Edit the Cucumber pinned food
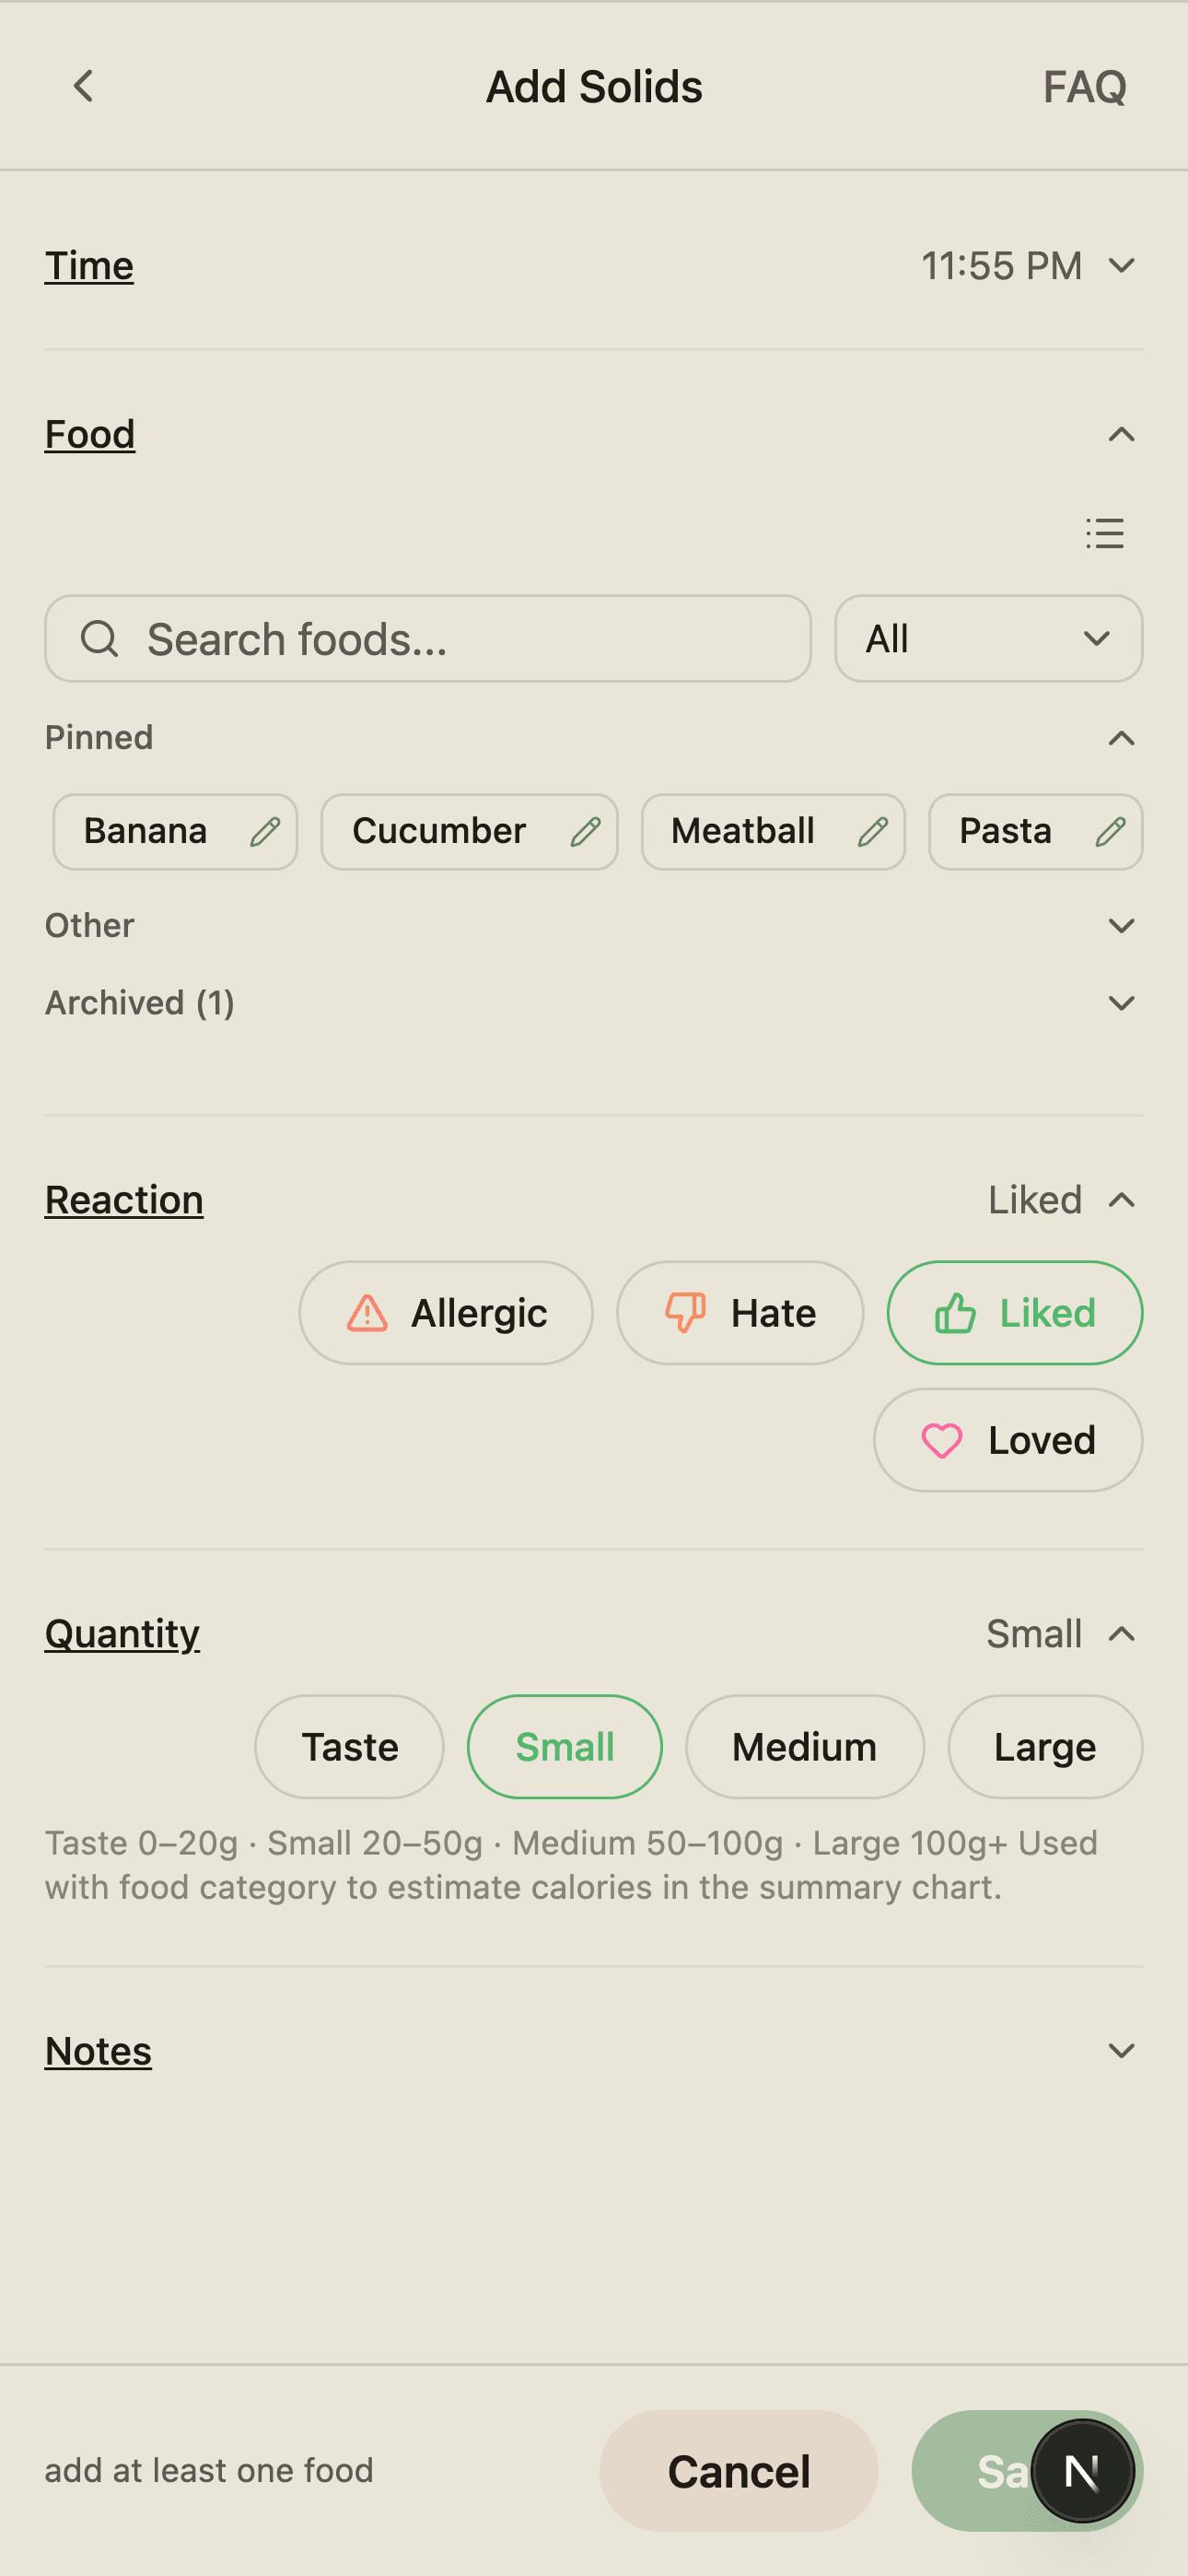This screenshot has height=2576, width=1188. click(586, 831)
